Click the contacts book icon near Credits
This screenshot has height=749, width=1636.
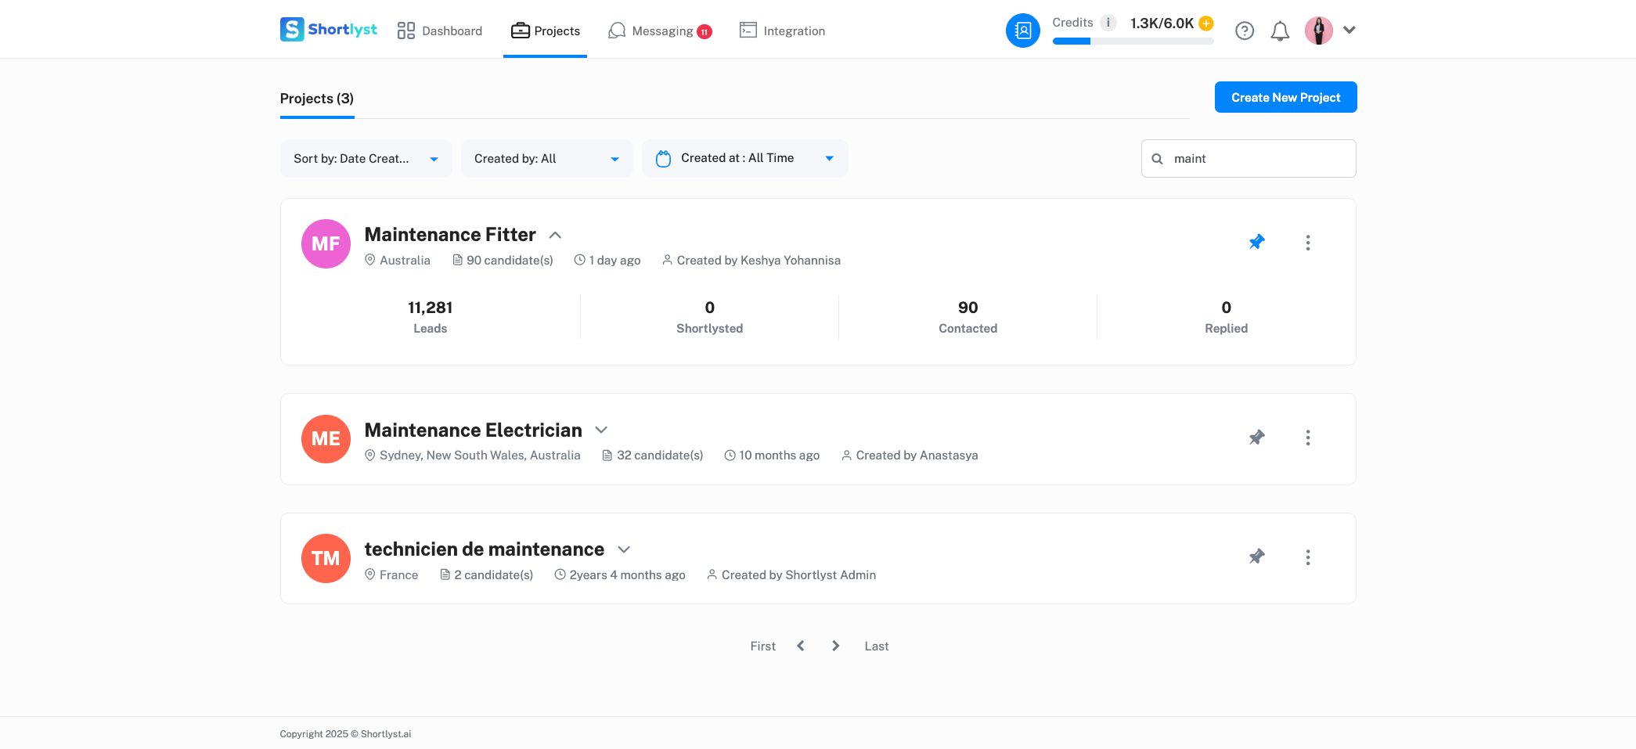(1022, 31)
